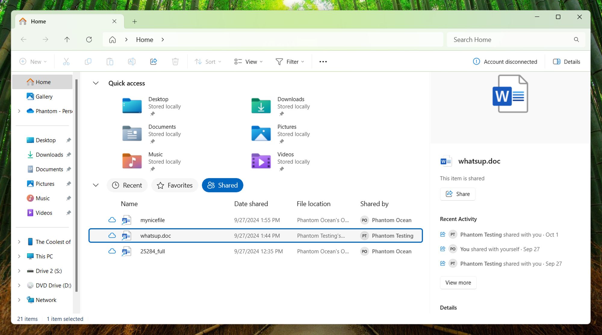
Task: Click the search magnifier icon
Action: (x=576, y=39)
